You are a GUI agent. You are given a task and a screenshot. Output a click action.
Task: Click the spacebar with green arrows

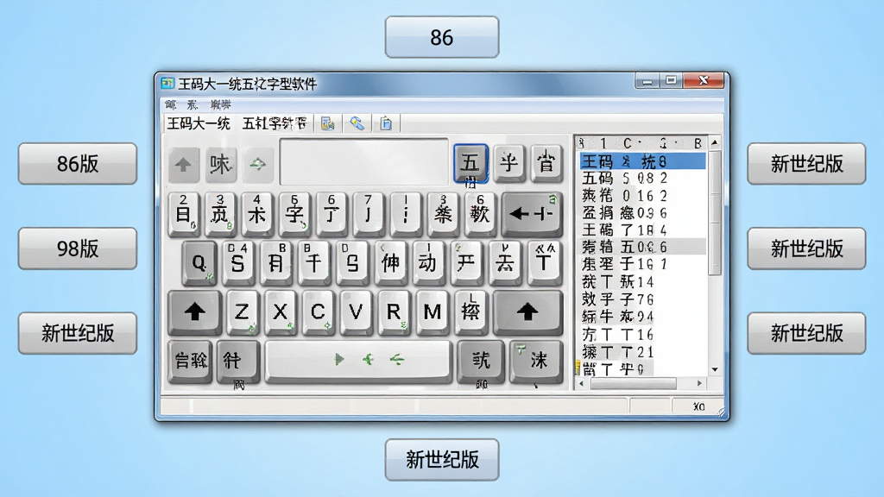click(358, 361)
